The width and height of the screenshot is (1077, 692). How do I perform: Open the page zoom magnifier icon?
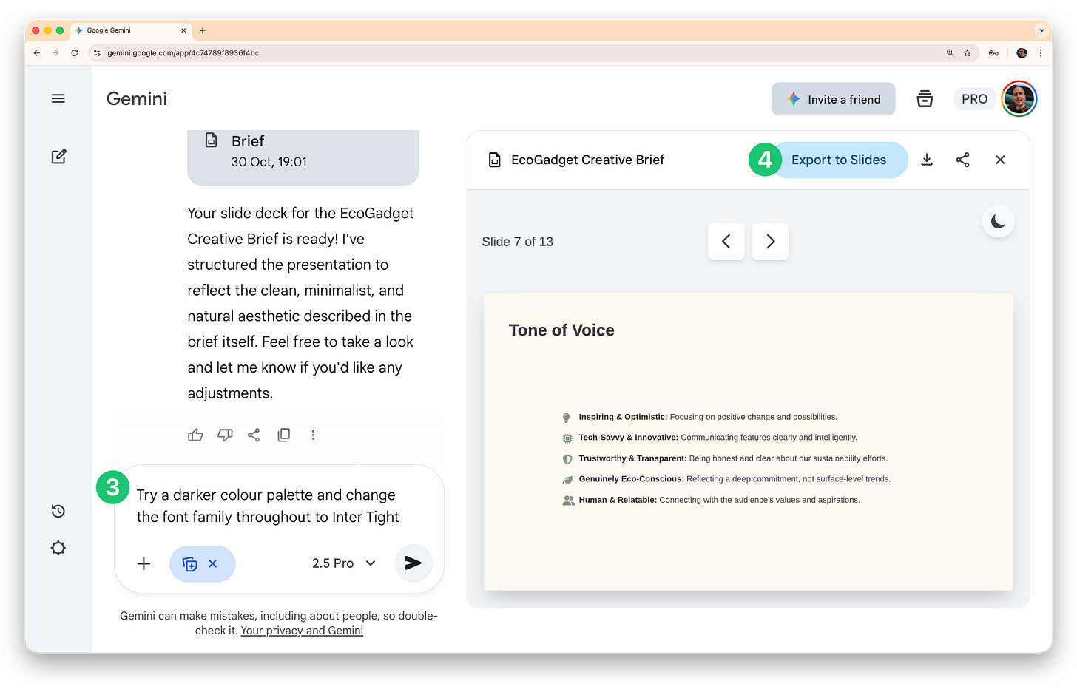(951, 53)
